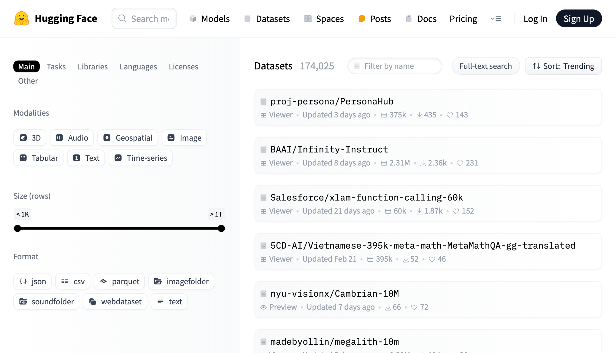The image size is (616, 353).
Task: Expand the navigation overflow menu icon
Action: point(496,19)
